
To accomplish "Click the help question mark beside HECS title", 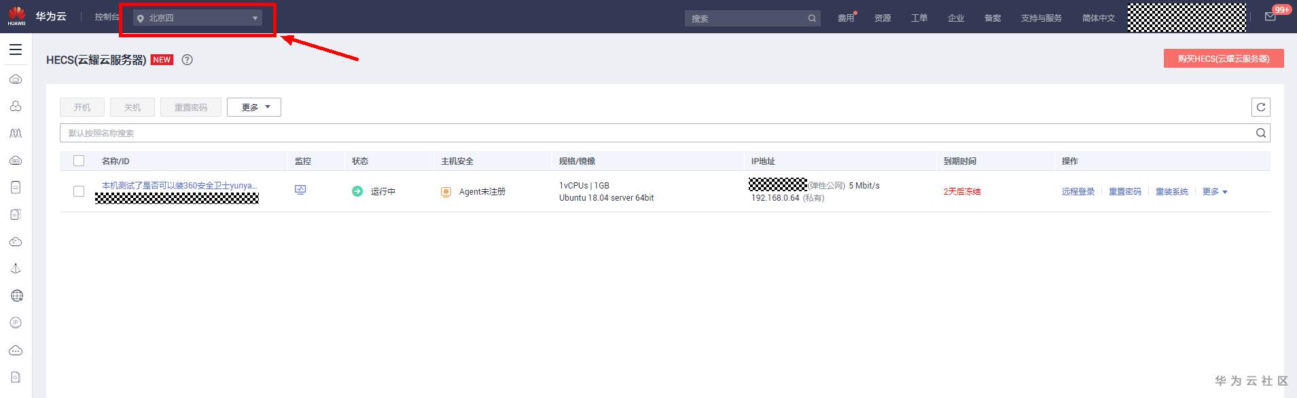I will click(188, 60).
